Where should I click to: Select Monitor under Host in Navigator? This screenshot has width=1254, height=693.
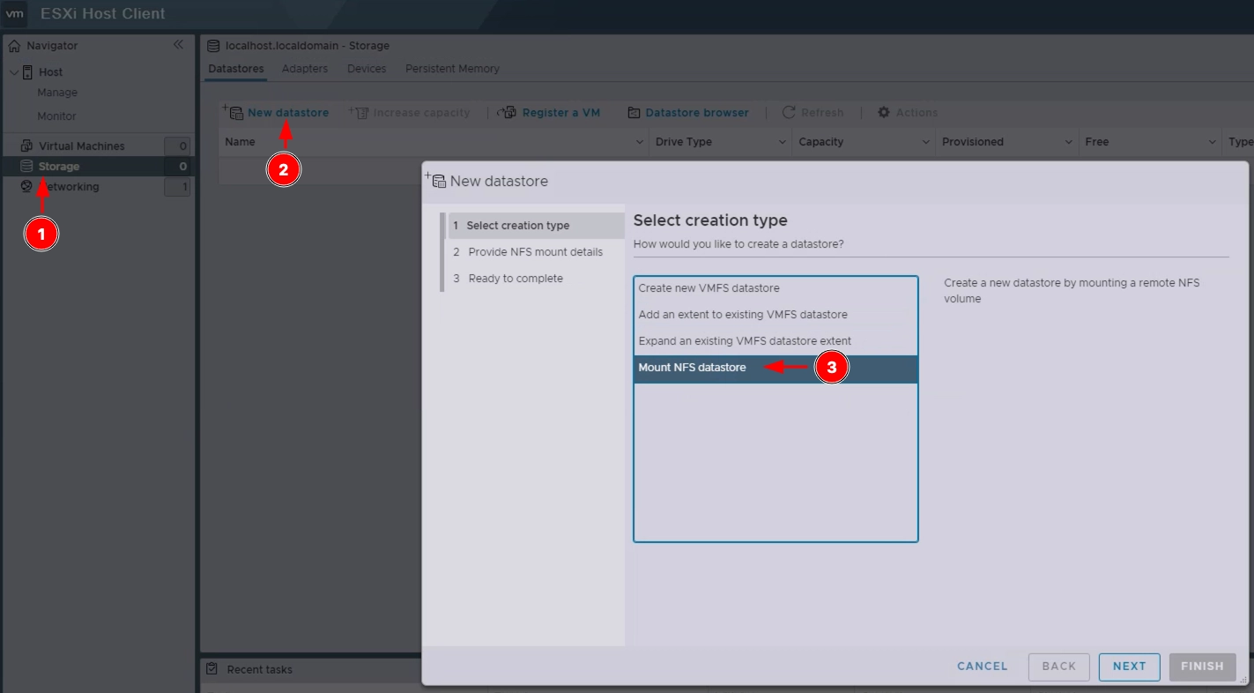(x=56, y=116)
